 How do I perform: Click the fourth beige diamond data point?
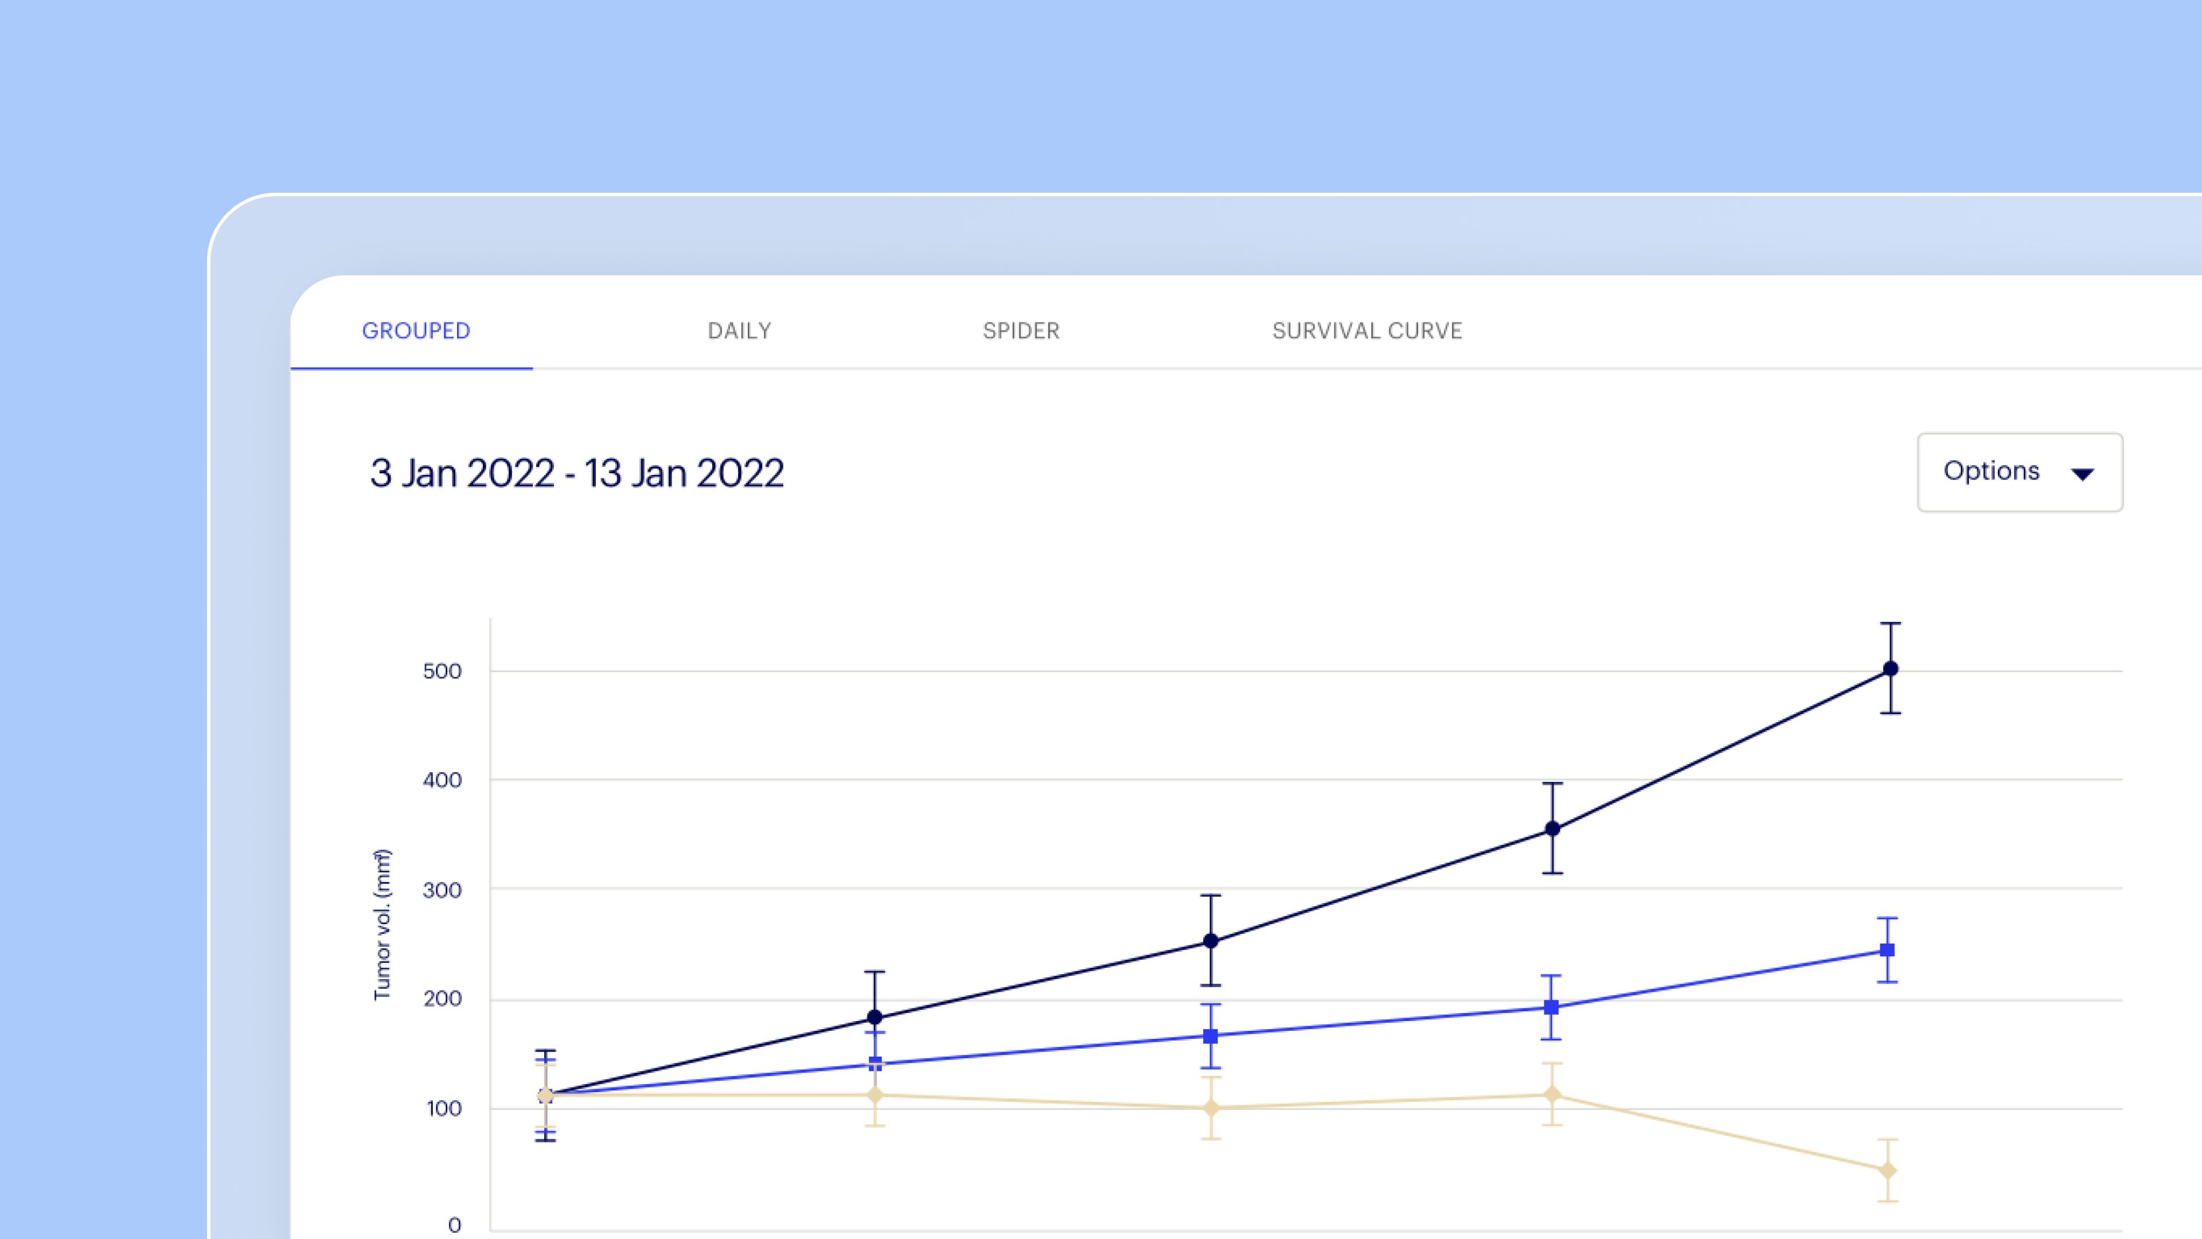pos(1553,1094)
